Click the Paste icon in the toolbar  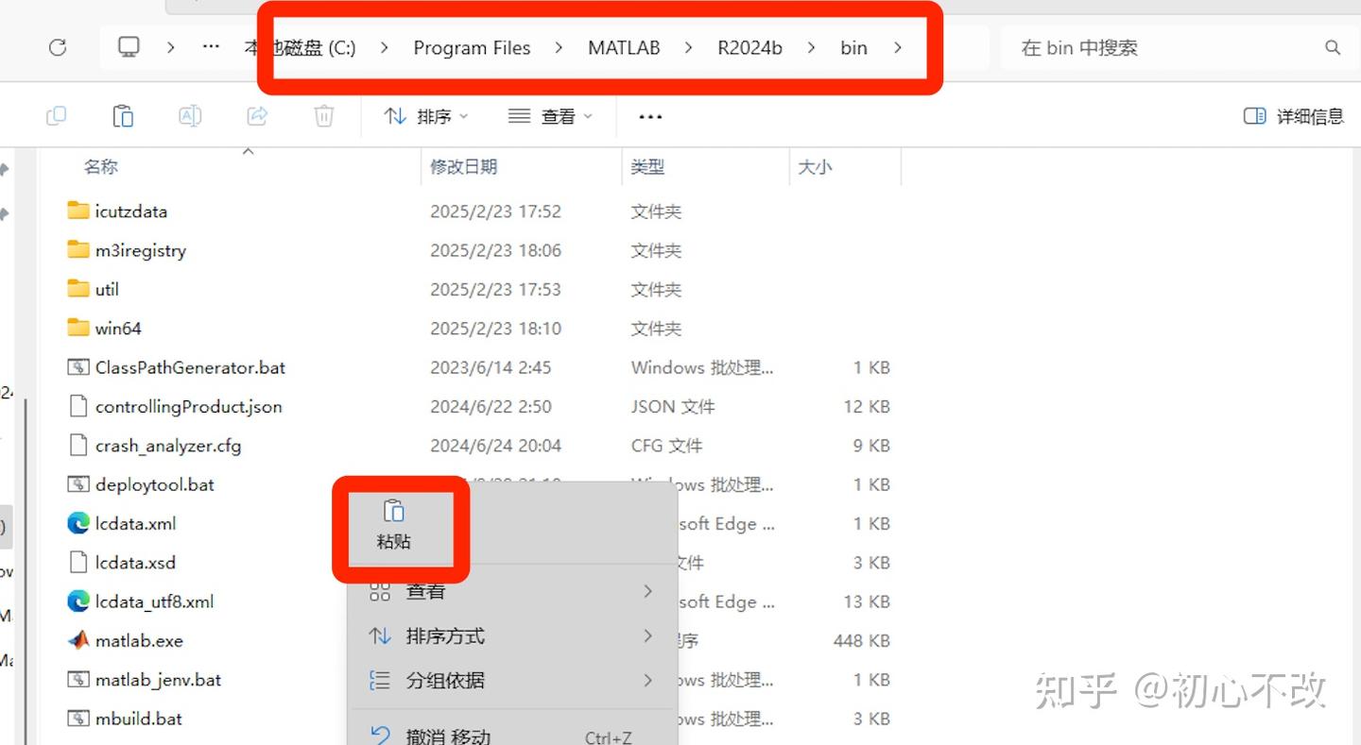pos(123,115)
